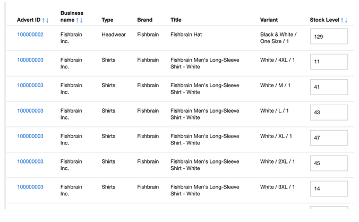Open advert 100000002 for Fishbrain Hat
This screenshot has height=222, width=359.
click(30, 35)
